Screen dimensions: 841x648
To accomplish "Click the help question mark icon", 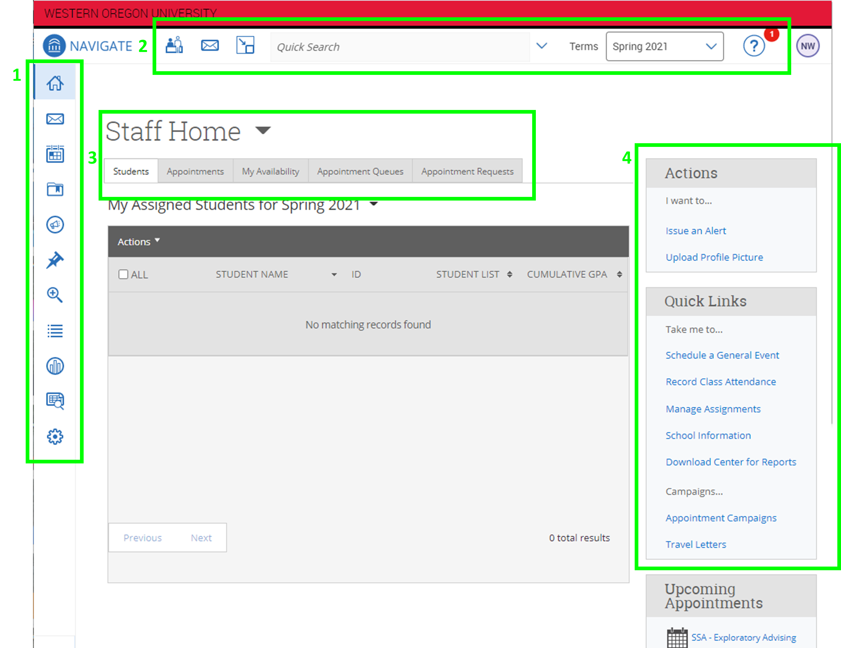I will pyautogui.click(x=754, y=46).
